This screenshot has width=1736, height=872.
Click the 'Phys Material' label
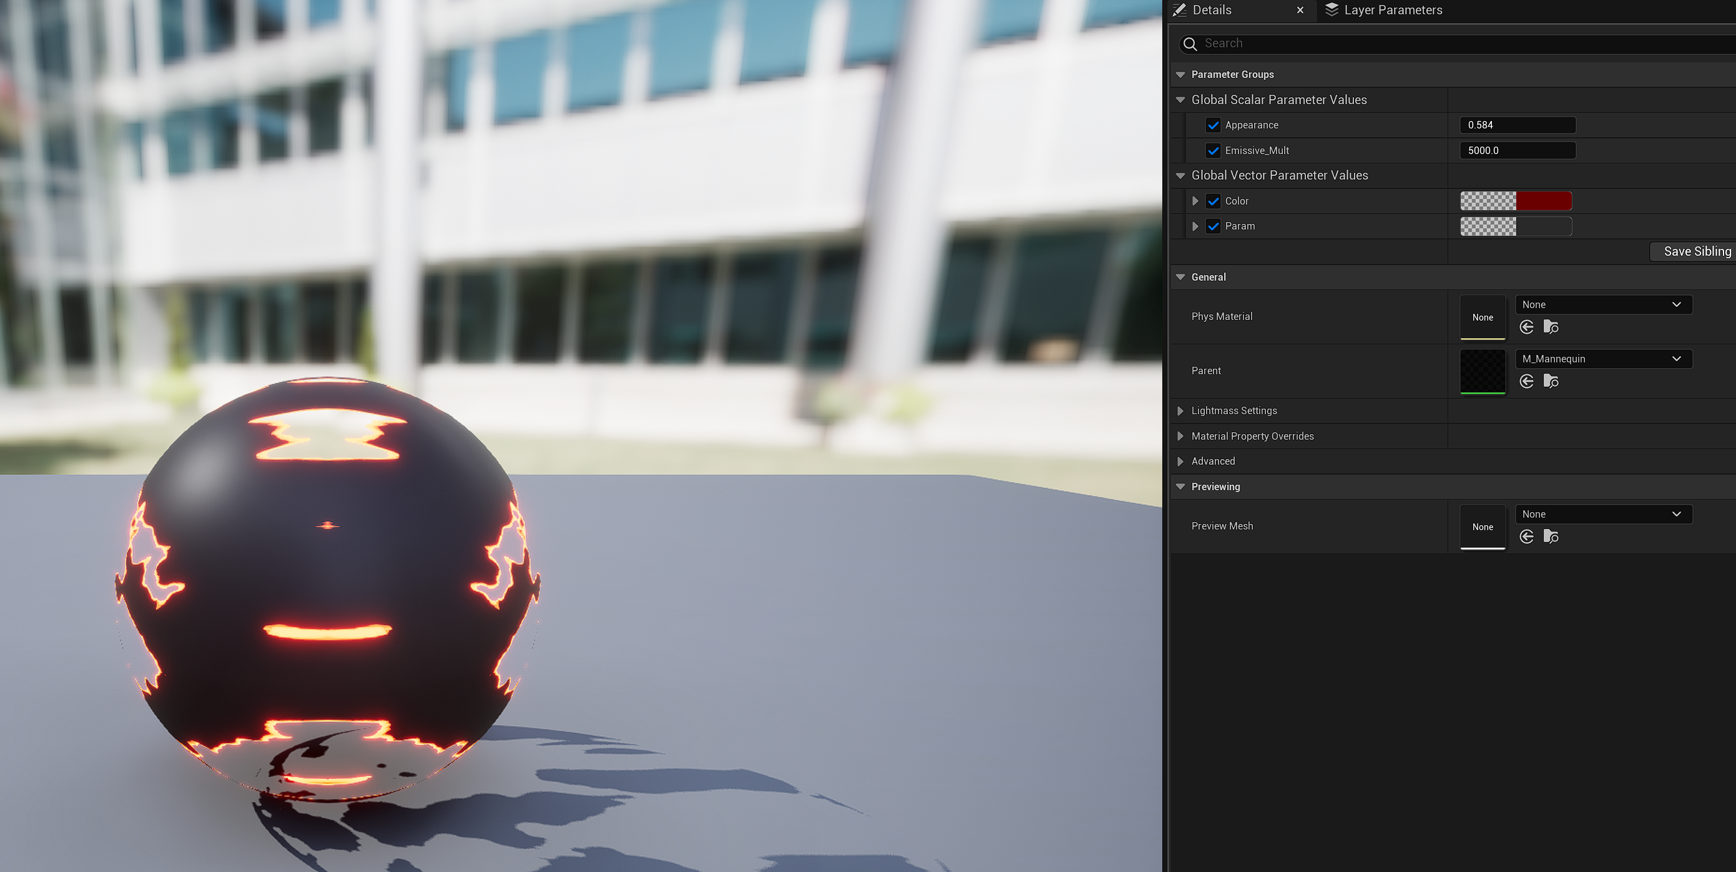click(x=1221, y=316)
